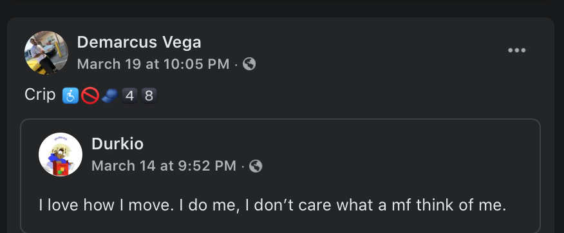Click the keycap 4 emoji

coord(129,96)
